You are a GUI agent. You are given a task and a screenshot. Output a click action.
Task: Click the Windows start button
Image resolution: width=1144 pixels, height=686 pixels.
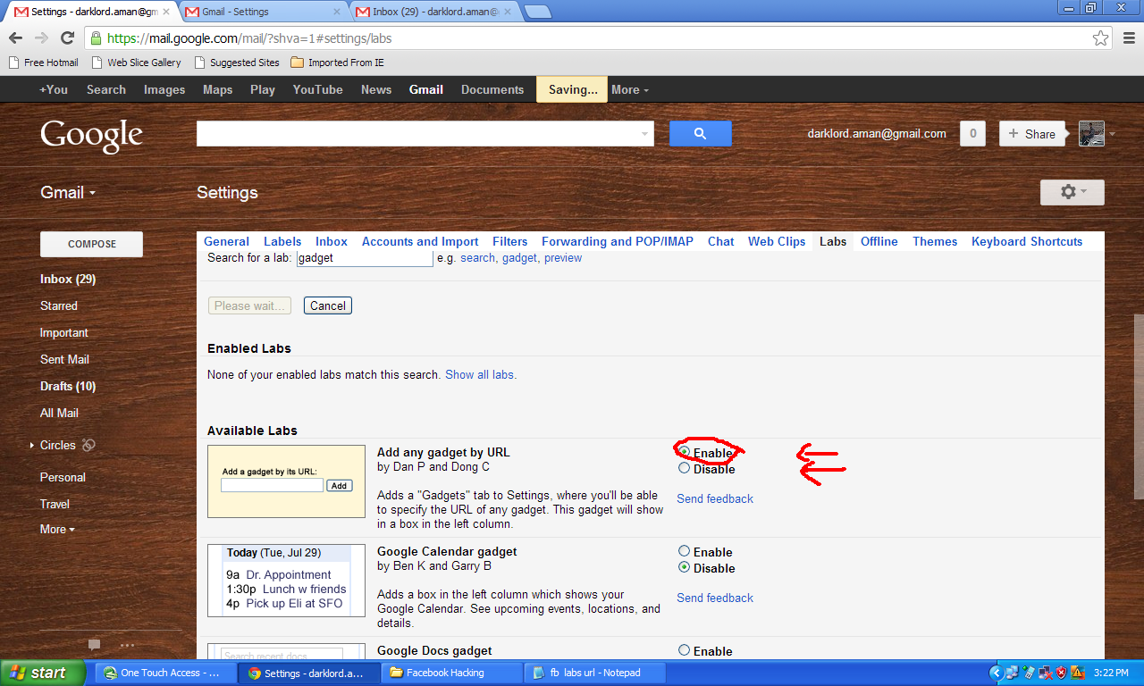point(43,673)
